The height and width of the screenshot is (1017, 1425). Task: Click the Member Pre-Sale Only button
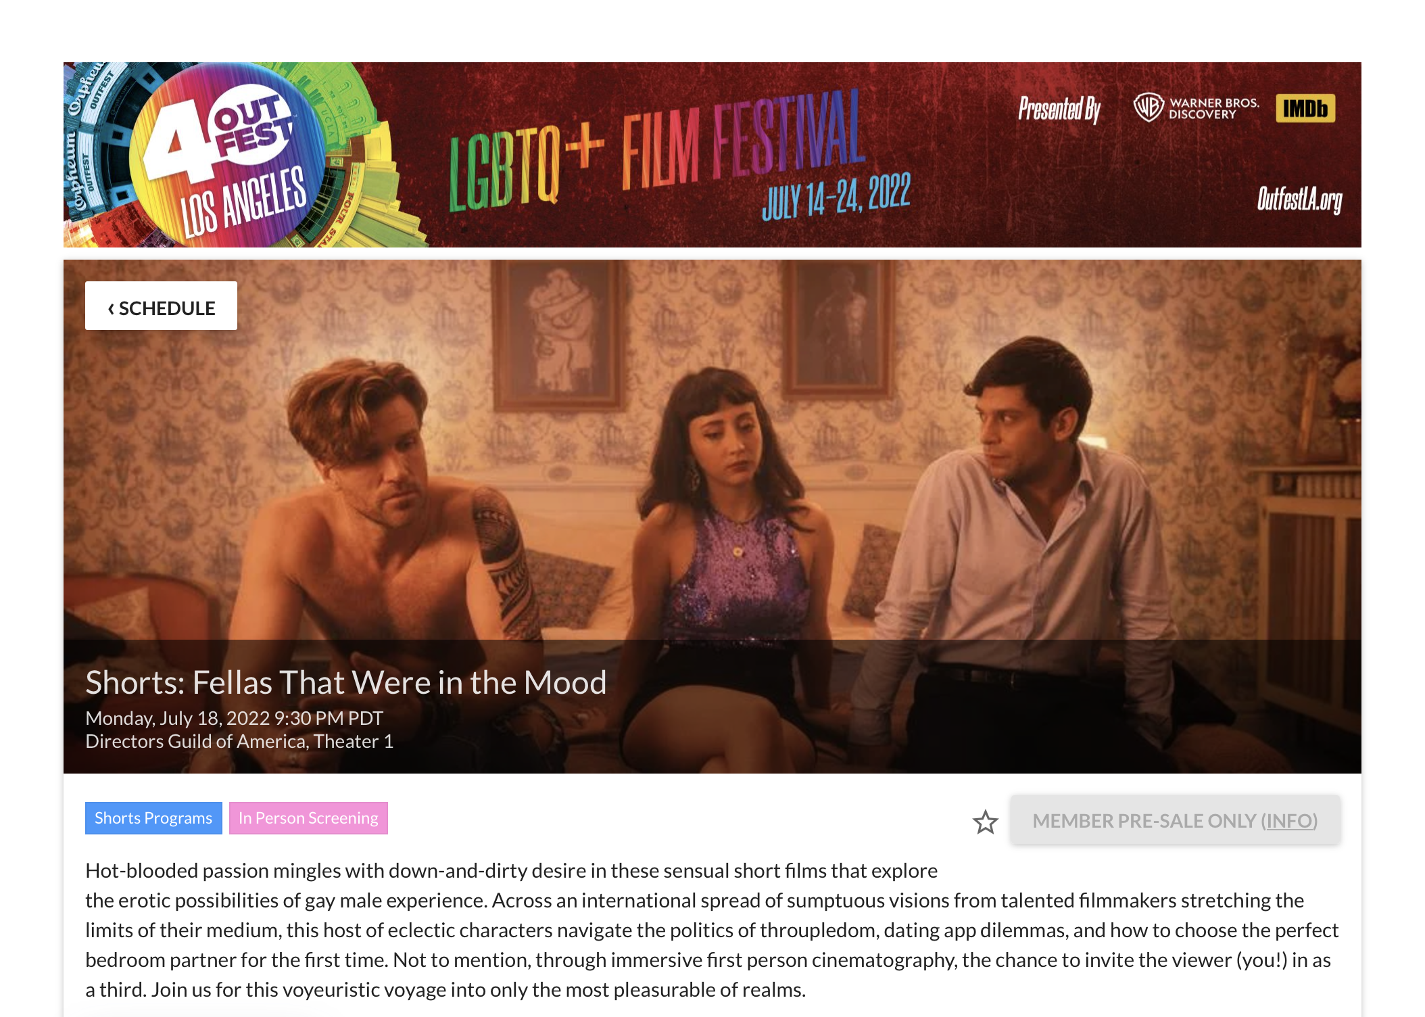1175,821
